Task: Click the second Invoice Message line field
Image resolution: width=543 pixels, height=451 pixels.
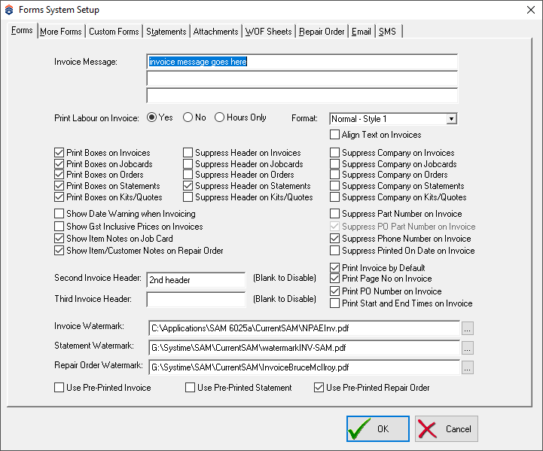Action: 302,79
